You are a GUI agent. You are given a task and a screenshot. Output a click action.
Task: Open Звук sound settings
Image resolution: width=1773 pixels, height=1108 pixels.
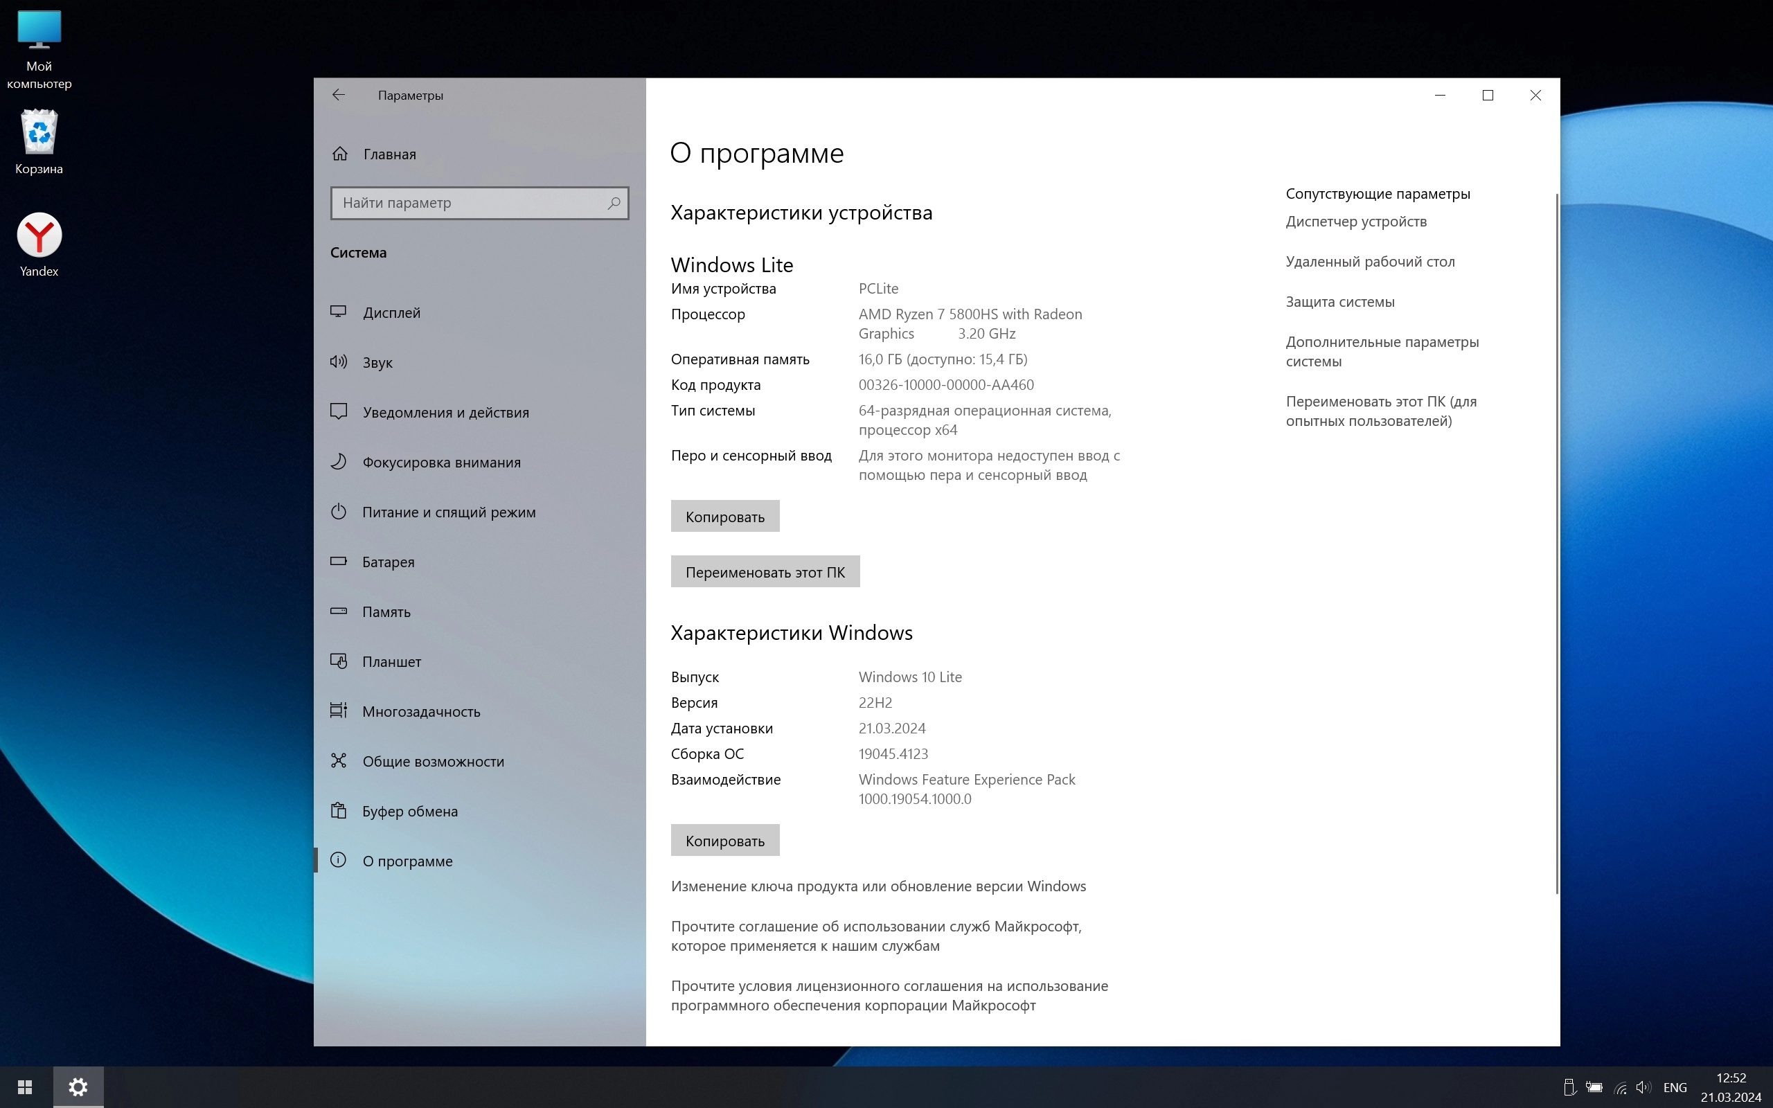[377, 363]
